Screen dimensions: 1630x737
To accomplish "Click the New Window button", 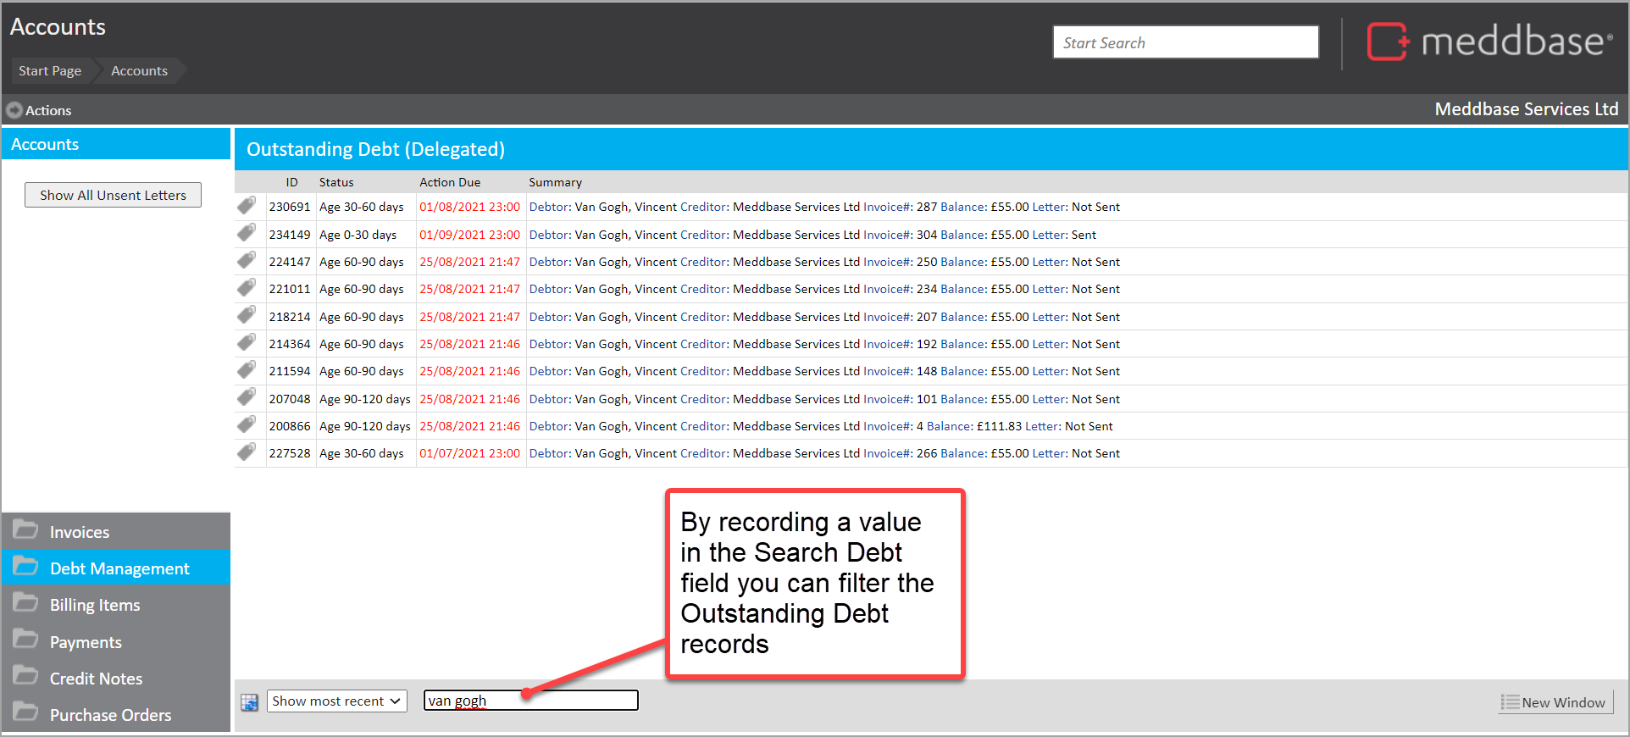I will [1555, 702].
